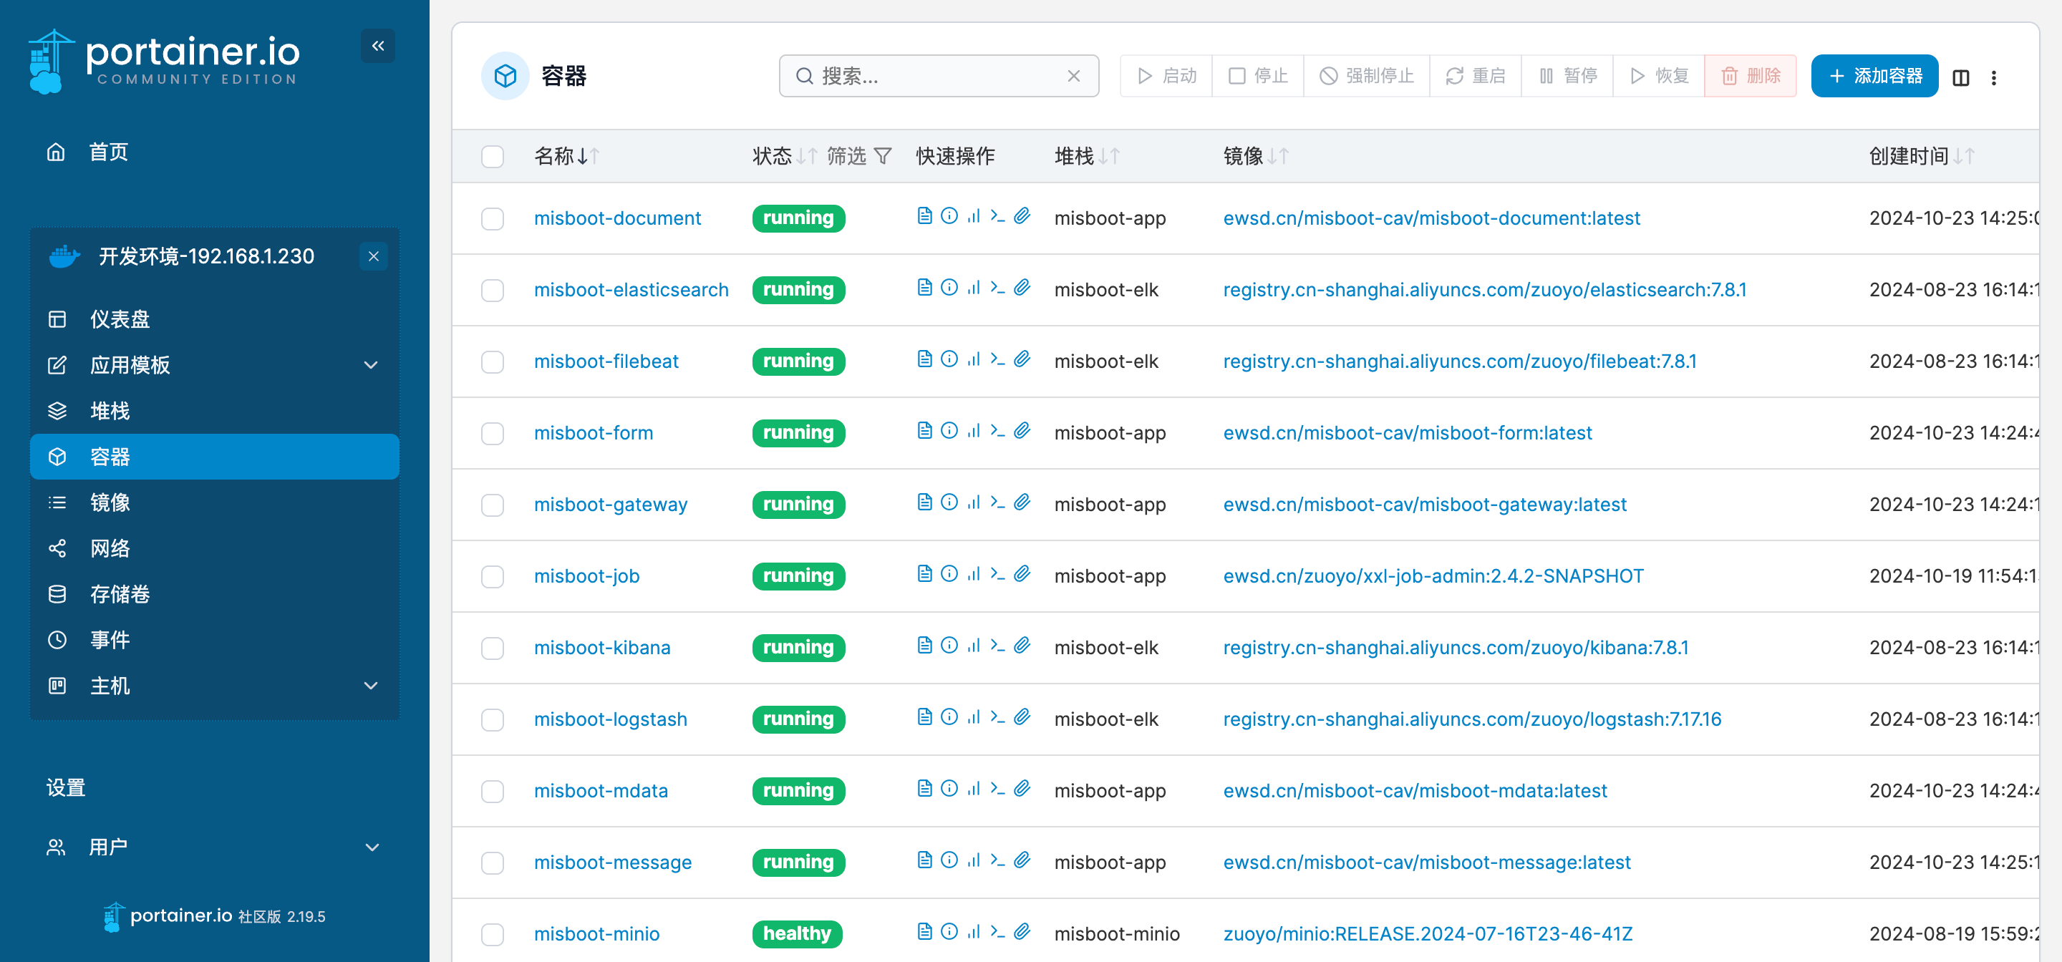2062x962 pixels.
Task: Click the 强制停止 kill button
Action: (1366, 76)
